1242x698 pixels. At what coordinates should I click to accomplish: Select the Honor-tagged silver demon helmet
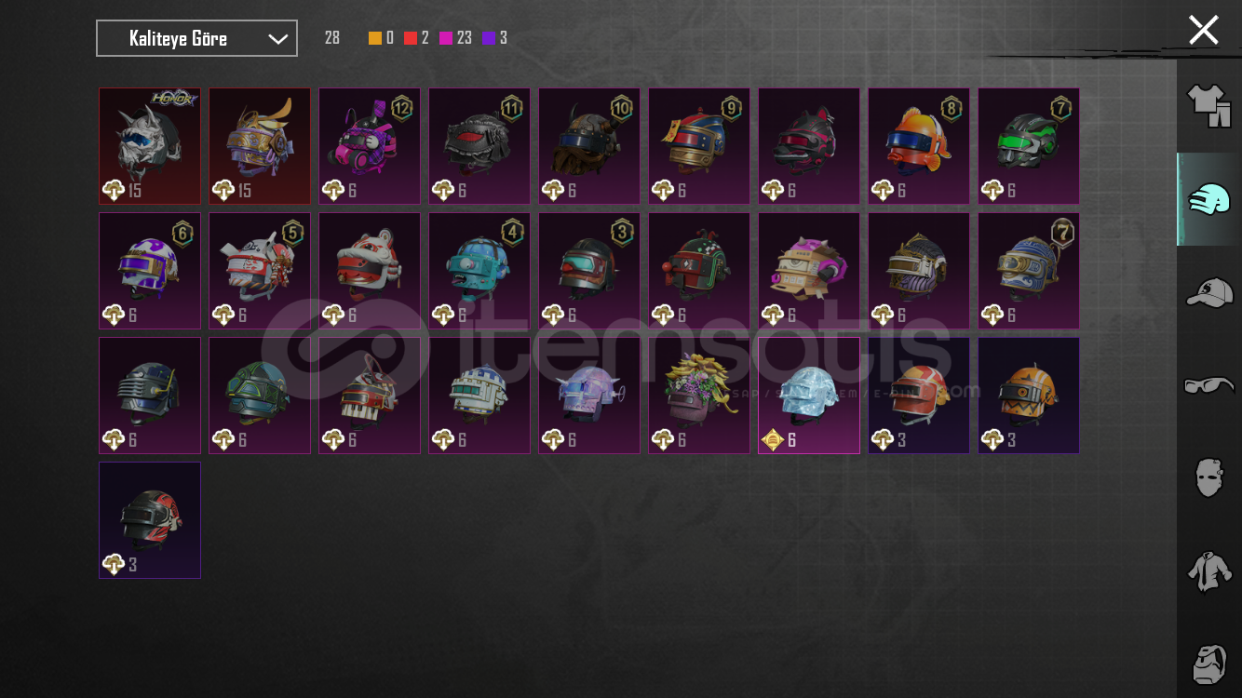pyautogui.click(x=150, y=146)
